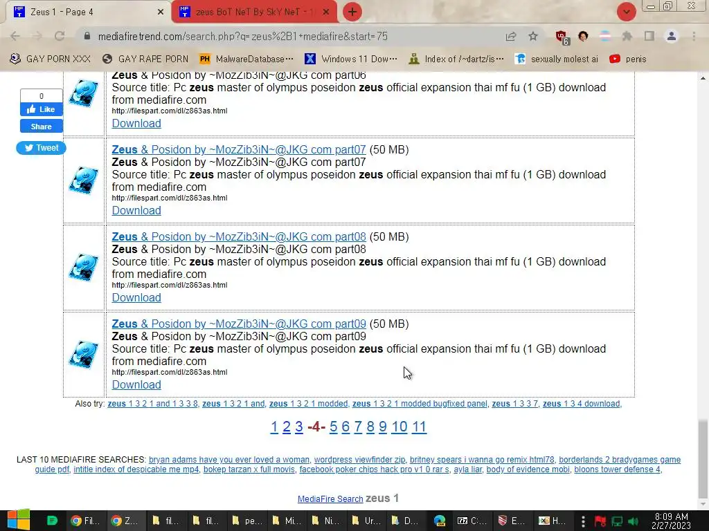Open the Zeus & Posidon part08 title link
Viewport: 709px width, 531px height.
pyautogui.click(x=239, y=236)
